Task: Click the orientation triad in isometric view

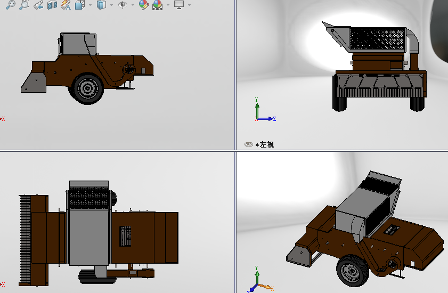Action: pyautogui.click(x=260, y=280)
